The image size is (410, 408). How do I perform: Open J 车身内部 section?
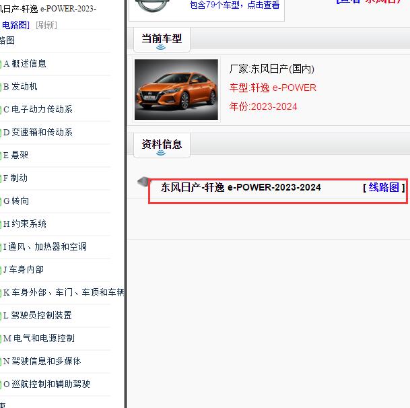point(24,270)
